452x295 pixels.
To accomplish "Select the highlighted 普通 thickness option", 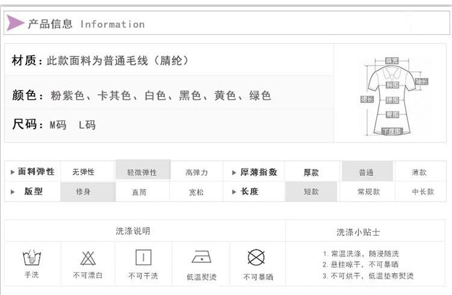I will [367, 171].
